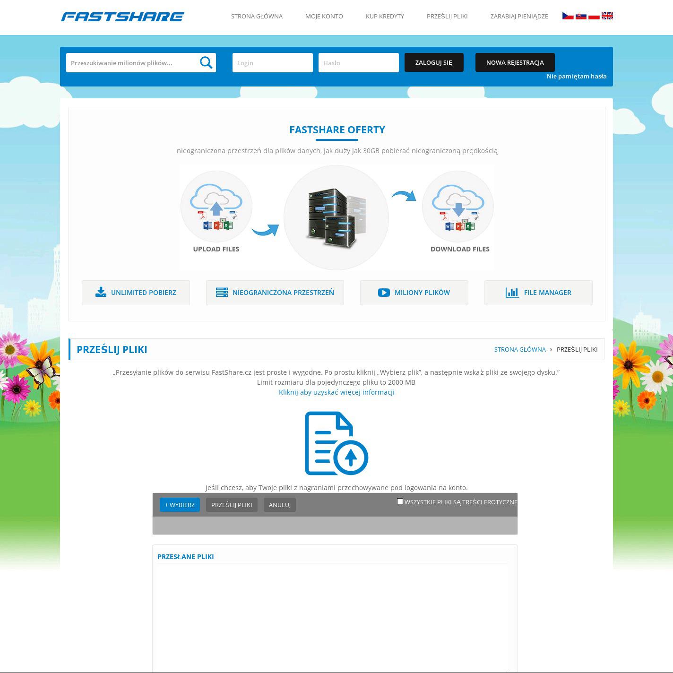Click the Download Files cloud icon
The height and width of the screenshot is (673, 673).
(x=457, y=207)
